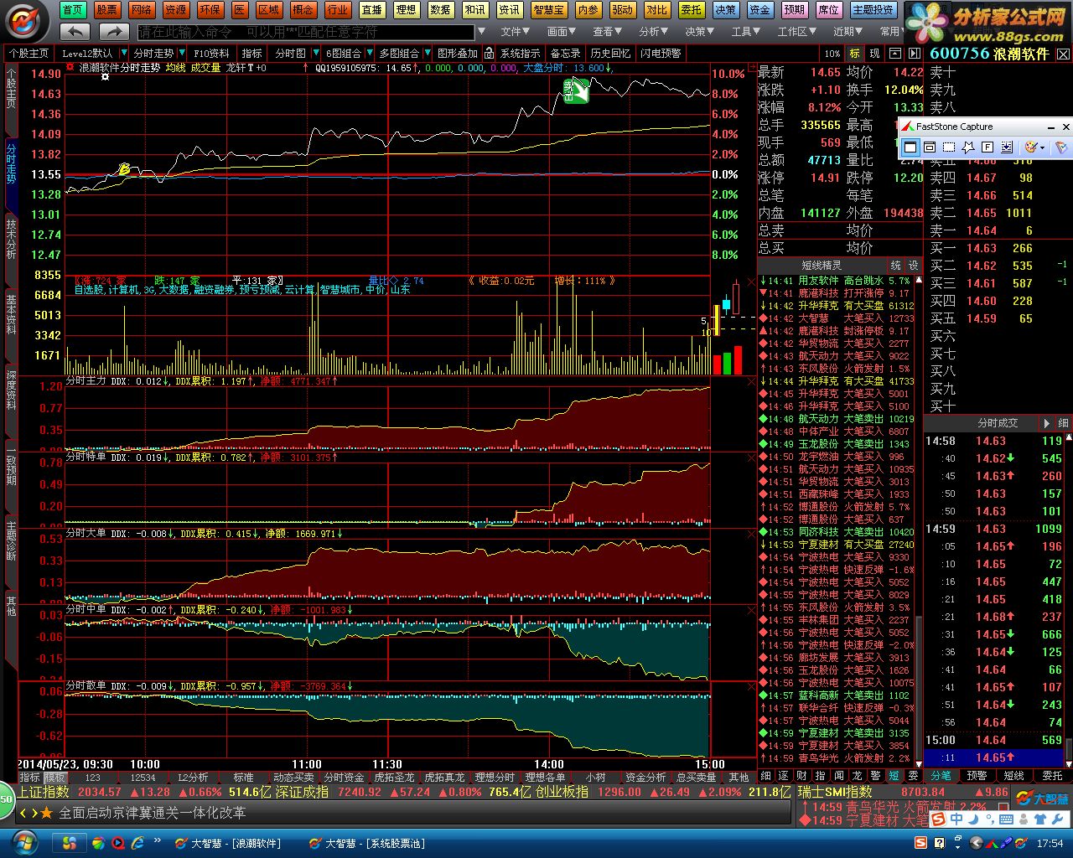1073x858 pixels.
Task: Open the 查看 dropdown menu
Action: 608,31
